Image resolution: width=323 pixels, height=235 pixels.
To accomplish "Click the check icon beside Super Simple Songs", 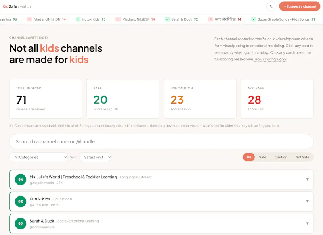I will (x=254, y=19).
